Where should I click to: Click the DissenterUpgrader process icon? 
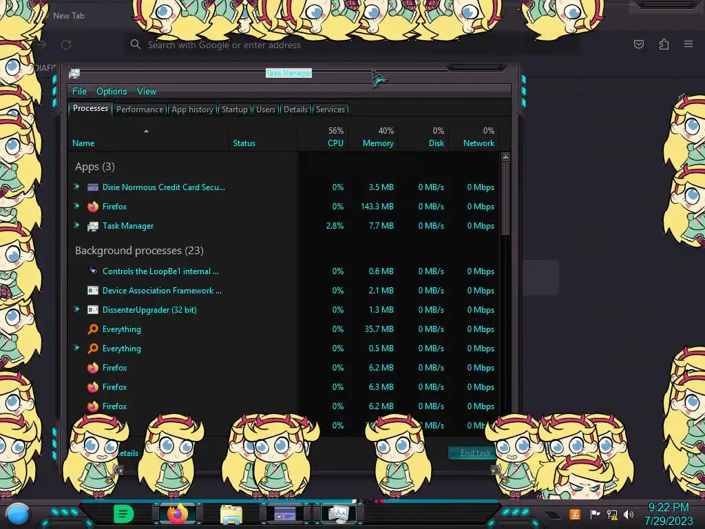pyautogui.click(x=93, y=310)
